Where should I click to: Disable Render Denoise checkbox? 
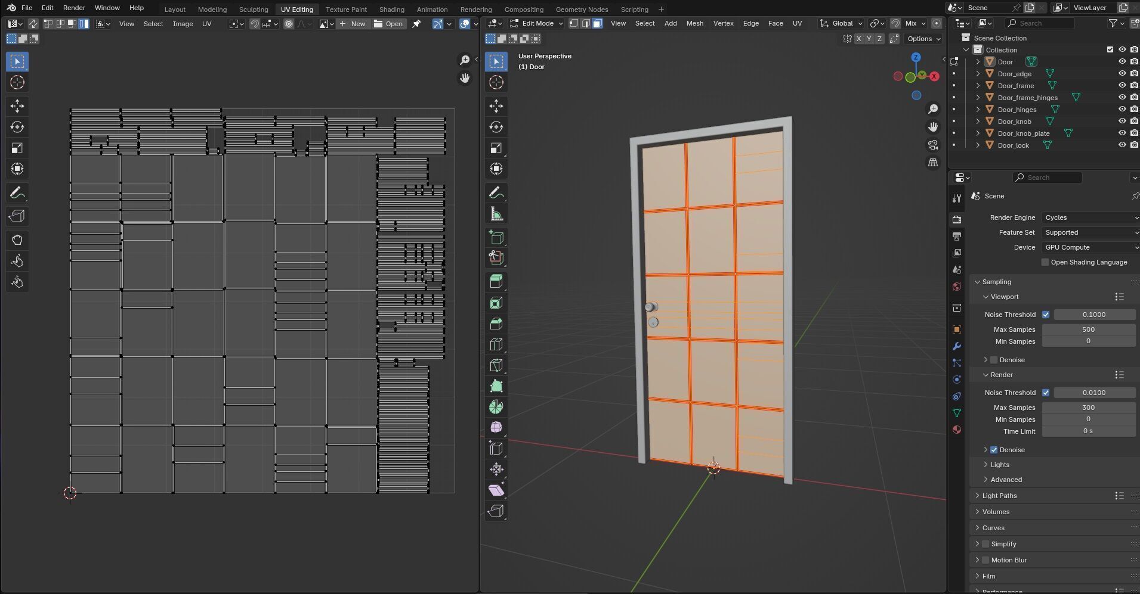pyautogui.click(x=994, y=450)
